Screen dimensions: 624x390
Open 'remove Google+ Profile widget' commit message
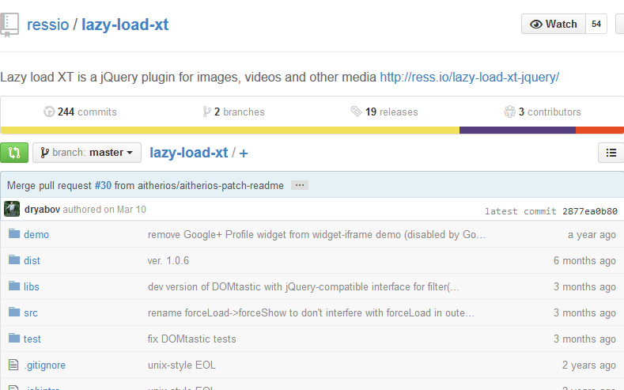tap(316, 234)
